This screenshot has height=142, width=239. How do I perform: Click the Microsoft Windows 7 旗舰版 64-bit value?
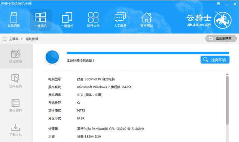(x=104, y=87)
